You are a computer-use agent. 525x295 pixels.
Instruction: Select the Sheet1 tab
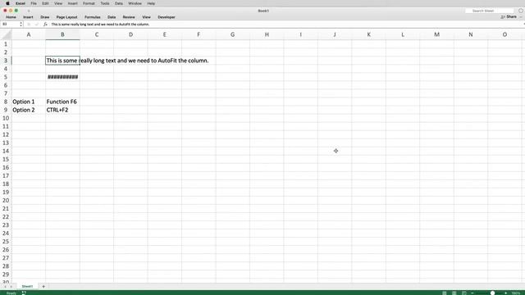tap(27, 286)
